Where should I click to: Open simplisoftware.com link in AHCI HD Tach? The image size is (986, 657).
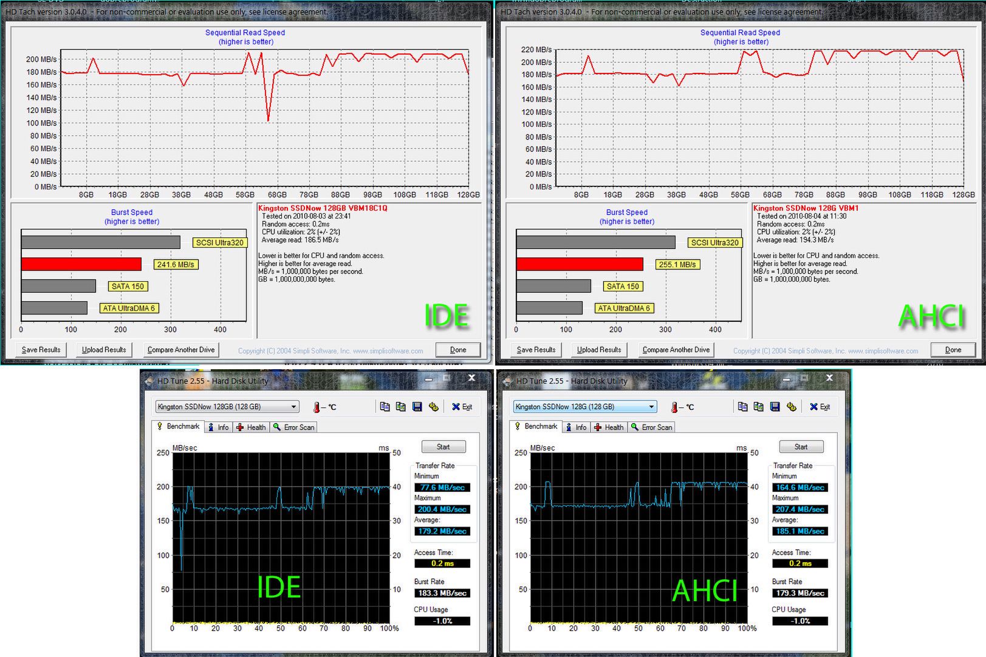[883, 351]
